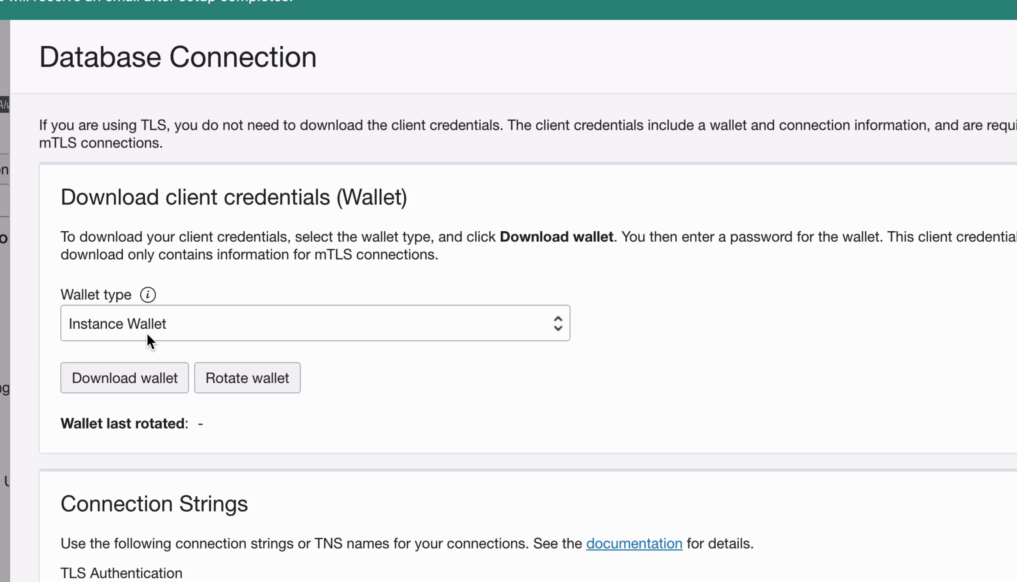Click the up-down arrows in wallet selector
The image size is (1017, 582).
[x=558, y=323]
